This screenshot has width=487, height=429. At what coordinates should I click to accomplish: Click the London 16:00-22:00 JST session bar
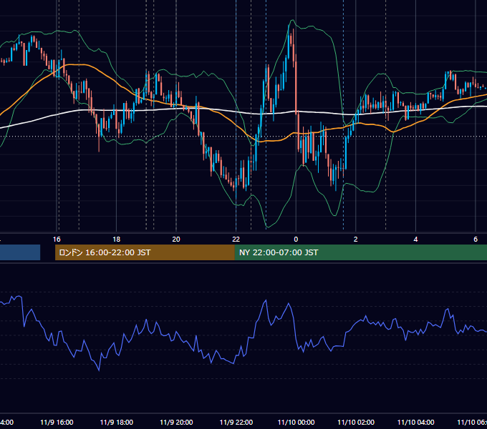click(x=145, y=252)
